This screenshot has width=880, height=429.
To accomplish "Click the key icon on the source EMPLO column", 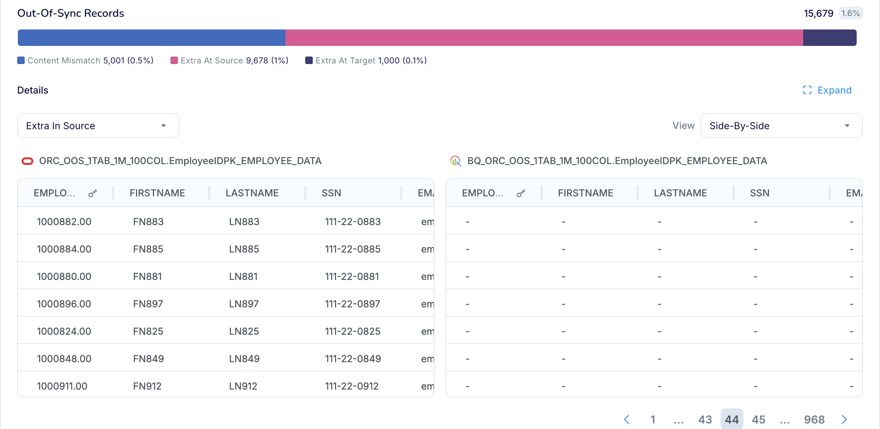I will click(92, 193).
